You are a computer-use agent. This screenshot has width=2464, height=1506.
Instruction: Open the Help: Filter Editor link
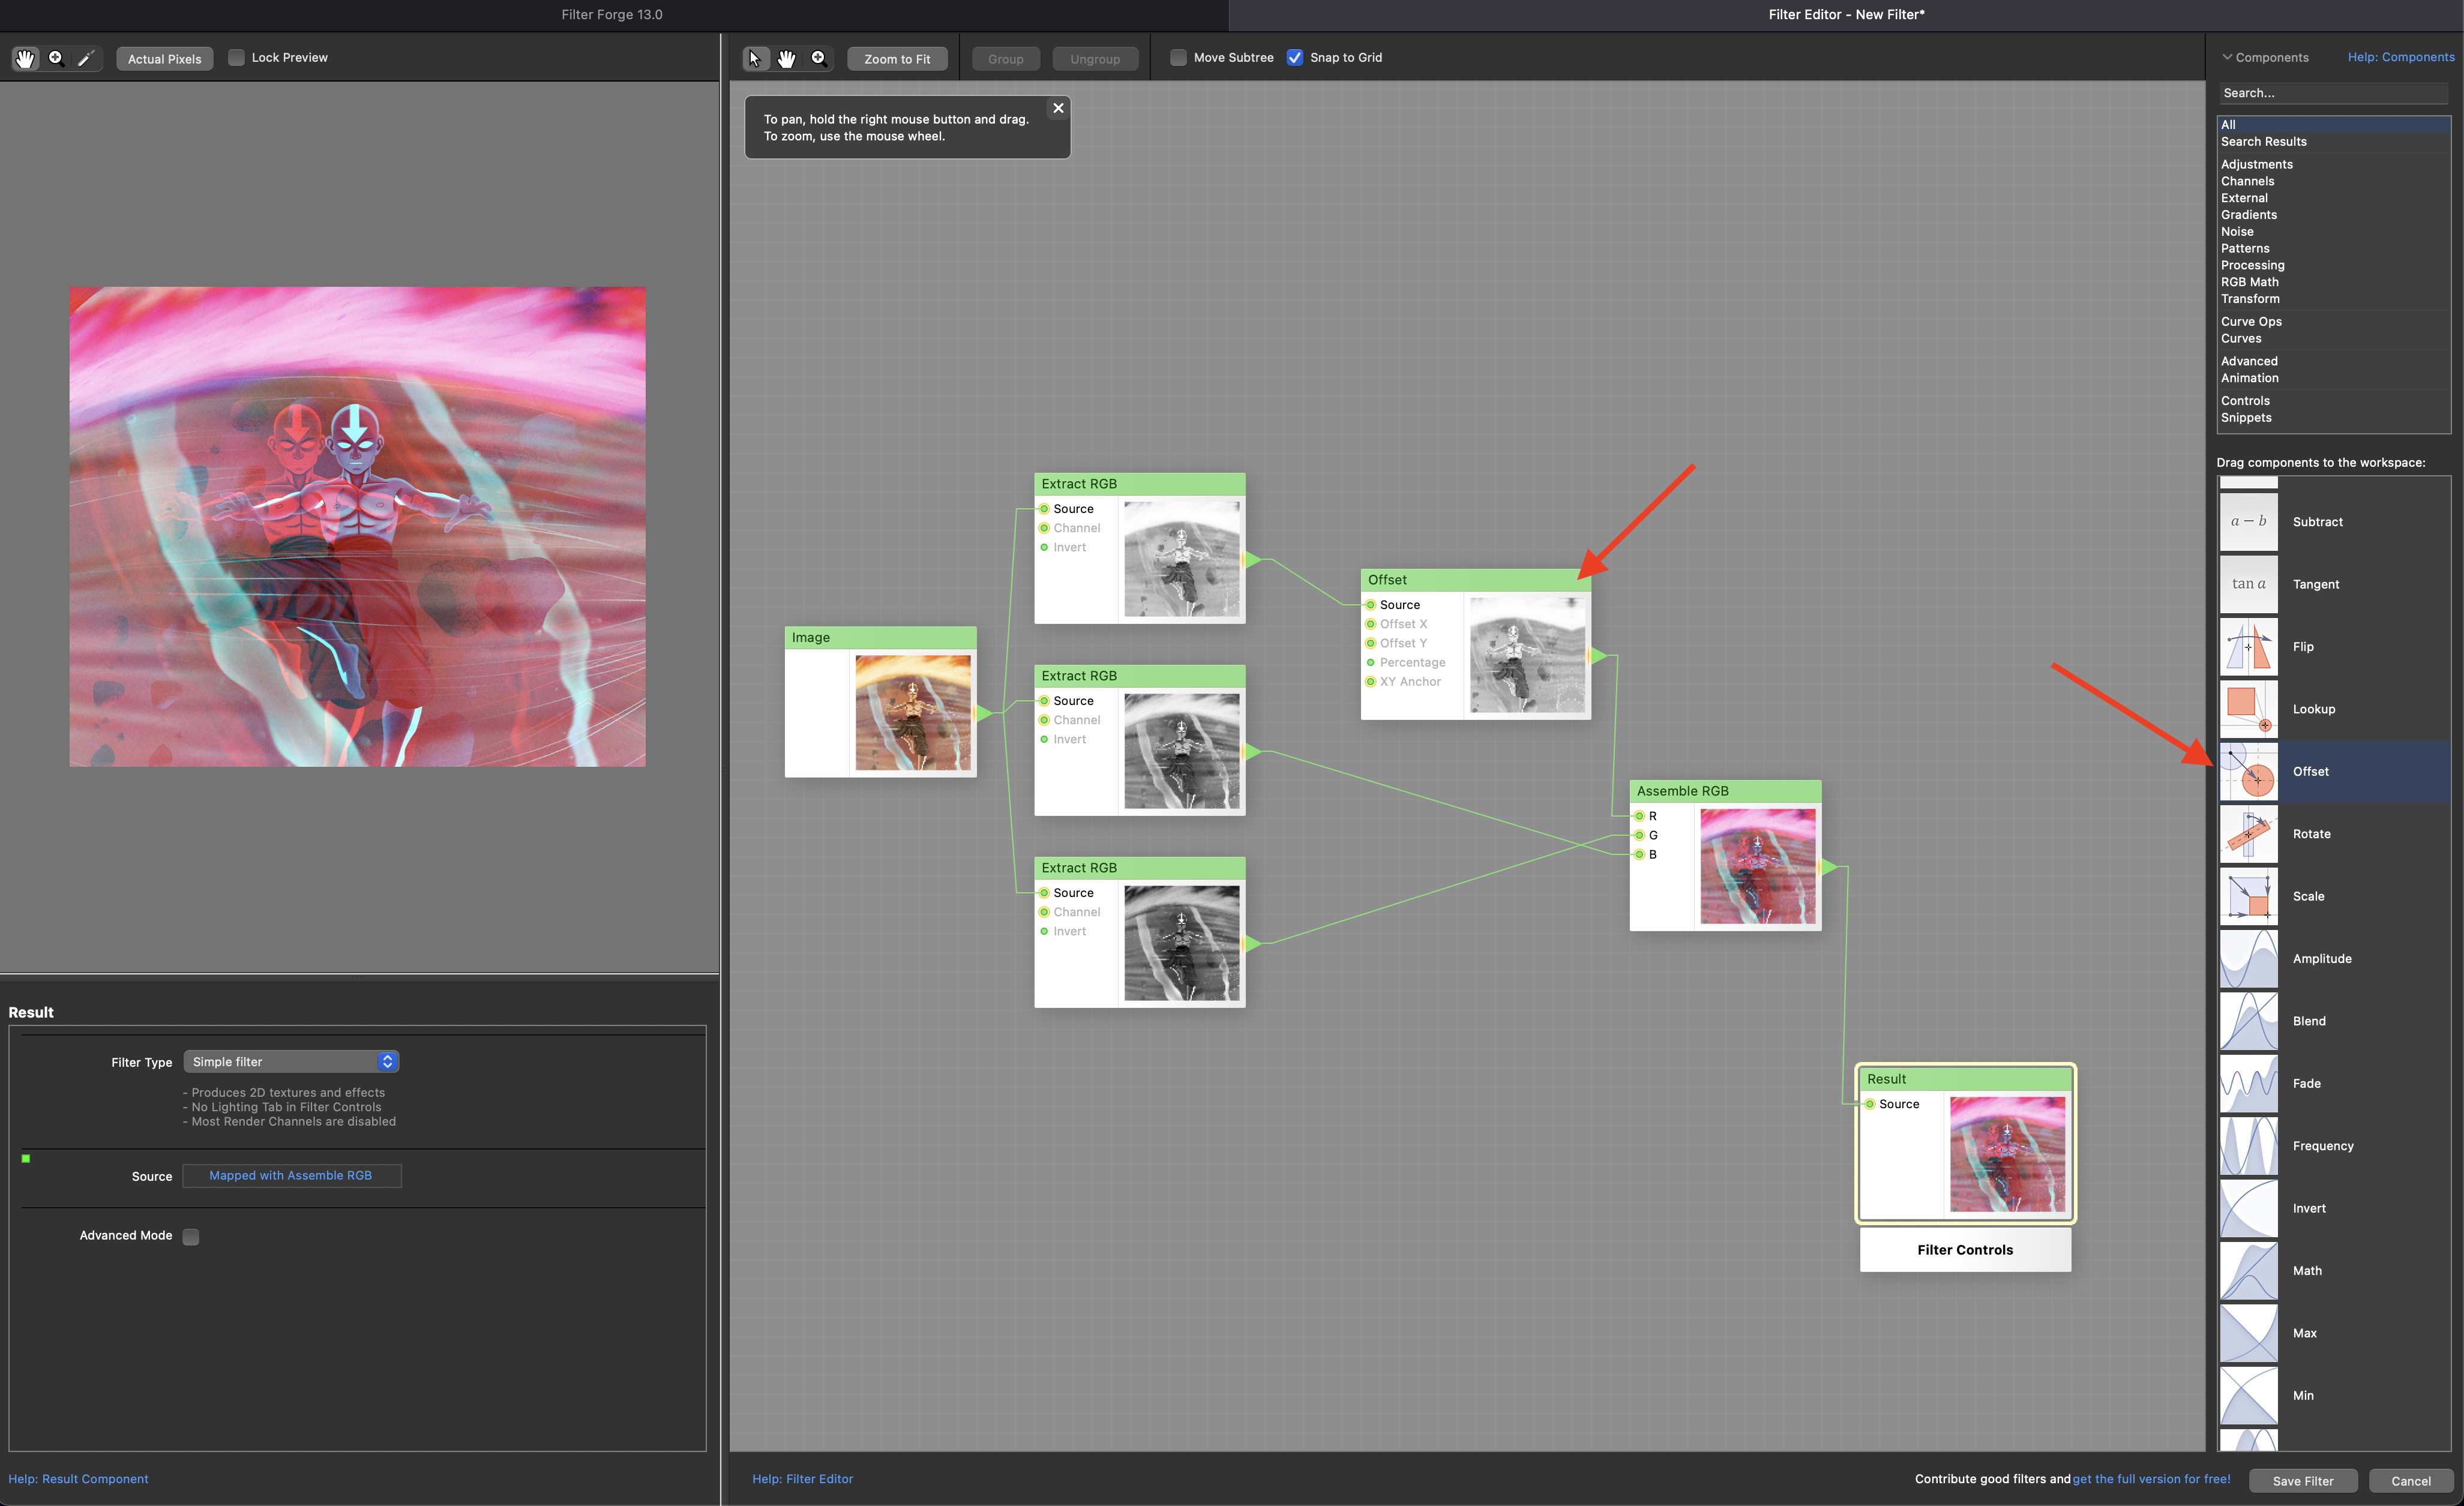click(x=802, y=1479)
